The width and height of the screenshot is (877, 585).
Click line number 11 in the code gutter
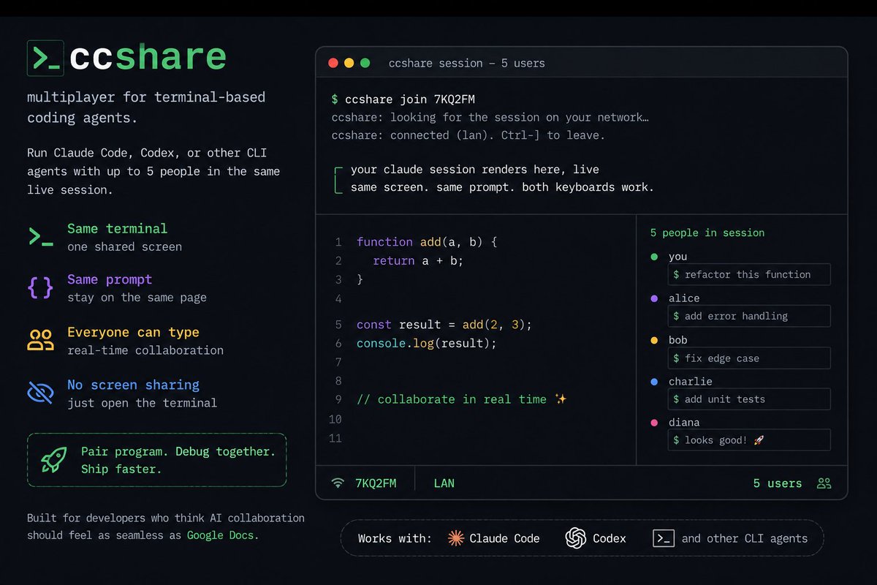335,438
